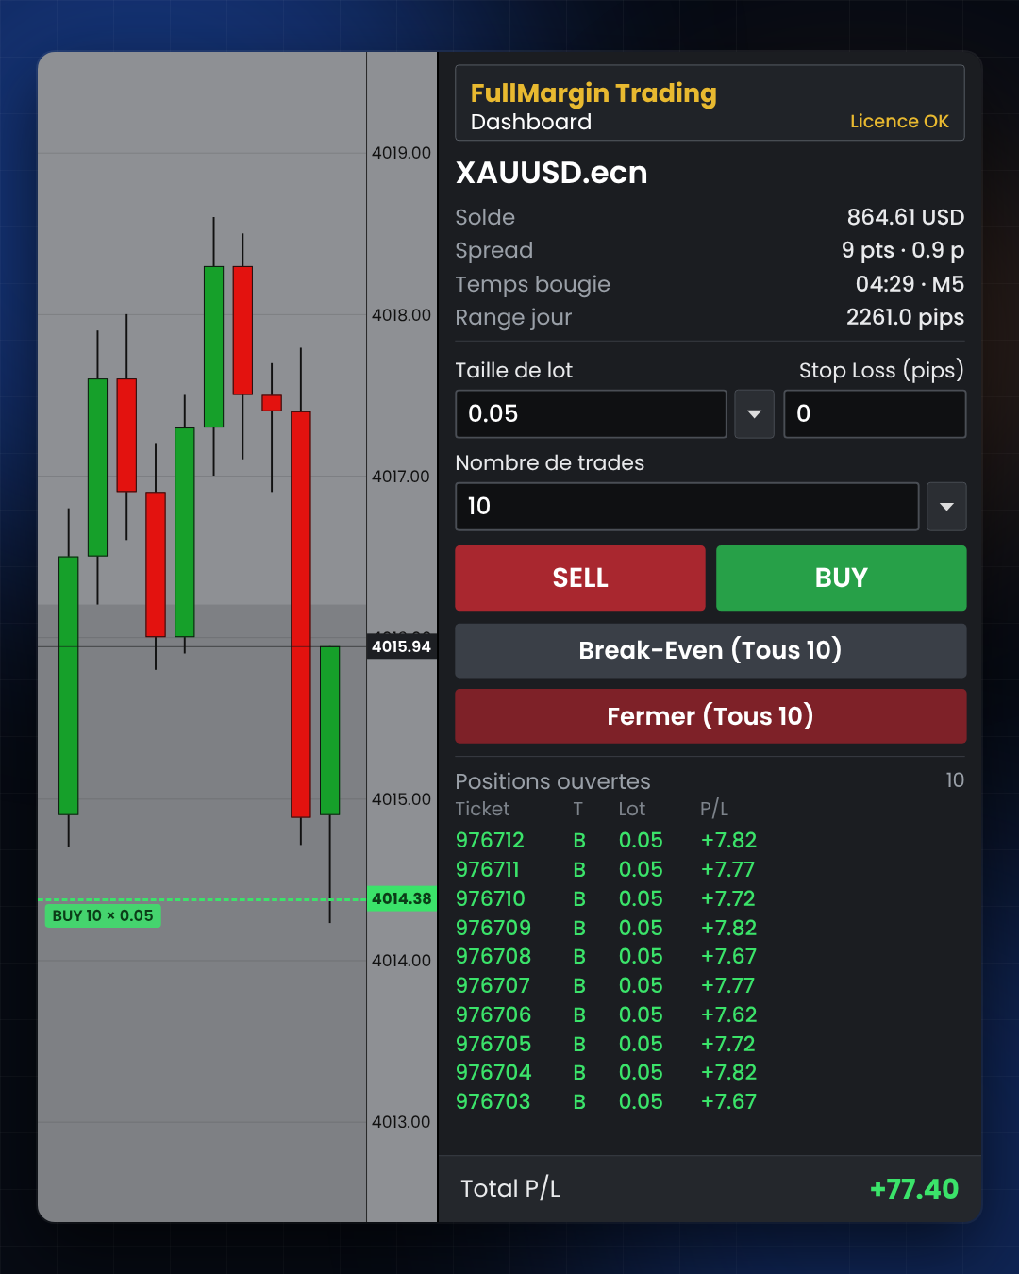
Task: Open the lot size dropdown arrow
Action: pyautogui.click(x=754, y=414)
